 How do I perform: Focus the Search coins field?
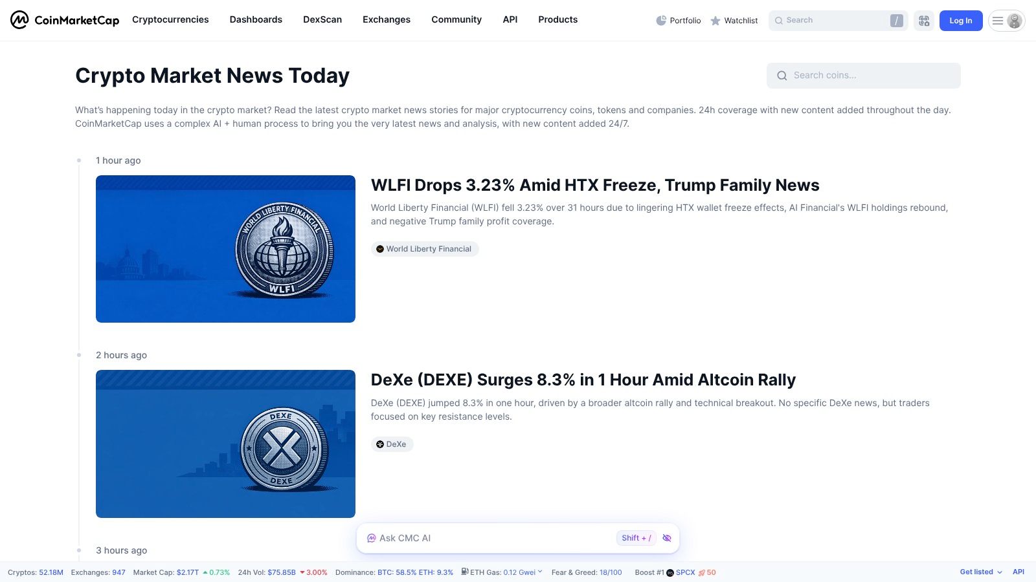[864, 76]
